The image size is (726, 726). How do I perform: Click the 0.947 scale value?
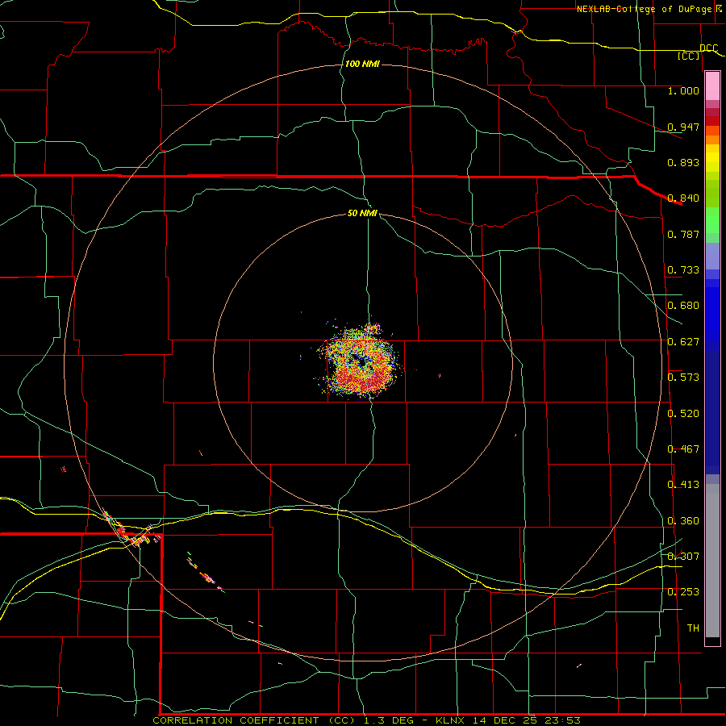pos(683,127)
